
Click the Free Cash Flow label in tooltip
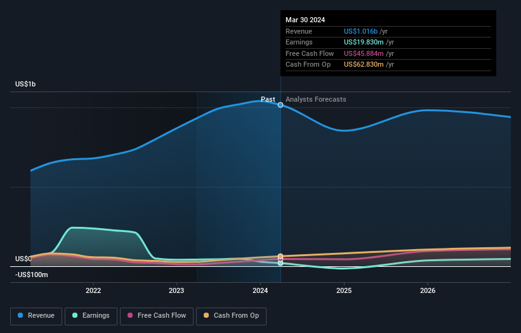coord(310,53)
